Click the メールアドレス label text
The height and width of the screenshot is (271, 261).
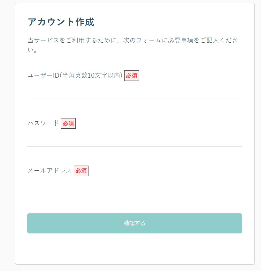pyautogui.click(x=50, y=171)
